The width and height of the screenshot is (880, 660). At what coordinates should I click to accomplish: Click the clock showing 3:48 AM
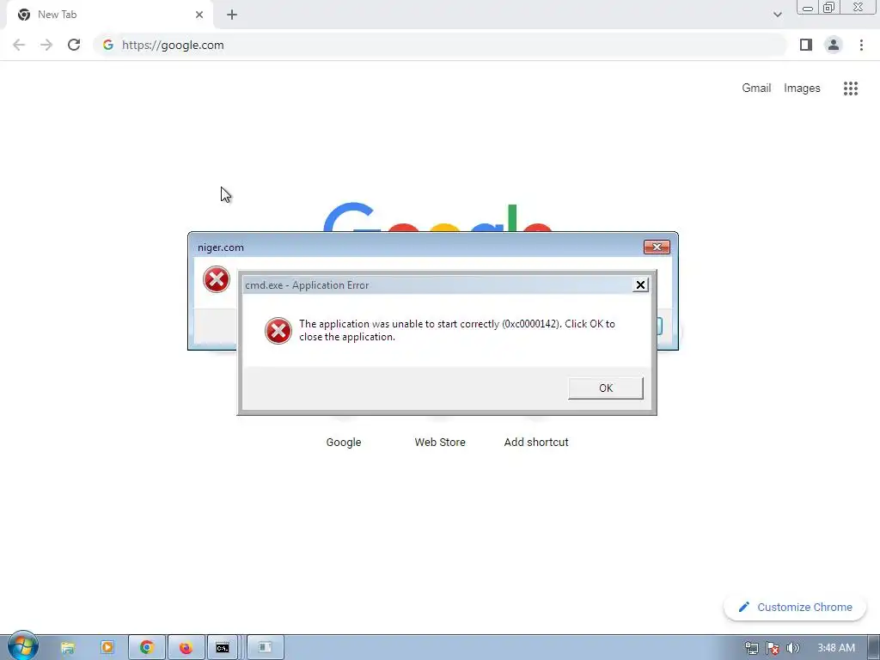(835, 648)
